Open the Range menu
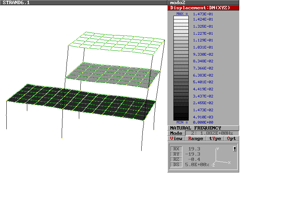Image resolution: width=299 pixels, height=224 pixels. pos(195,139)
